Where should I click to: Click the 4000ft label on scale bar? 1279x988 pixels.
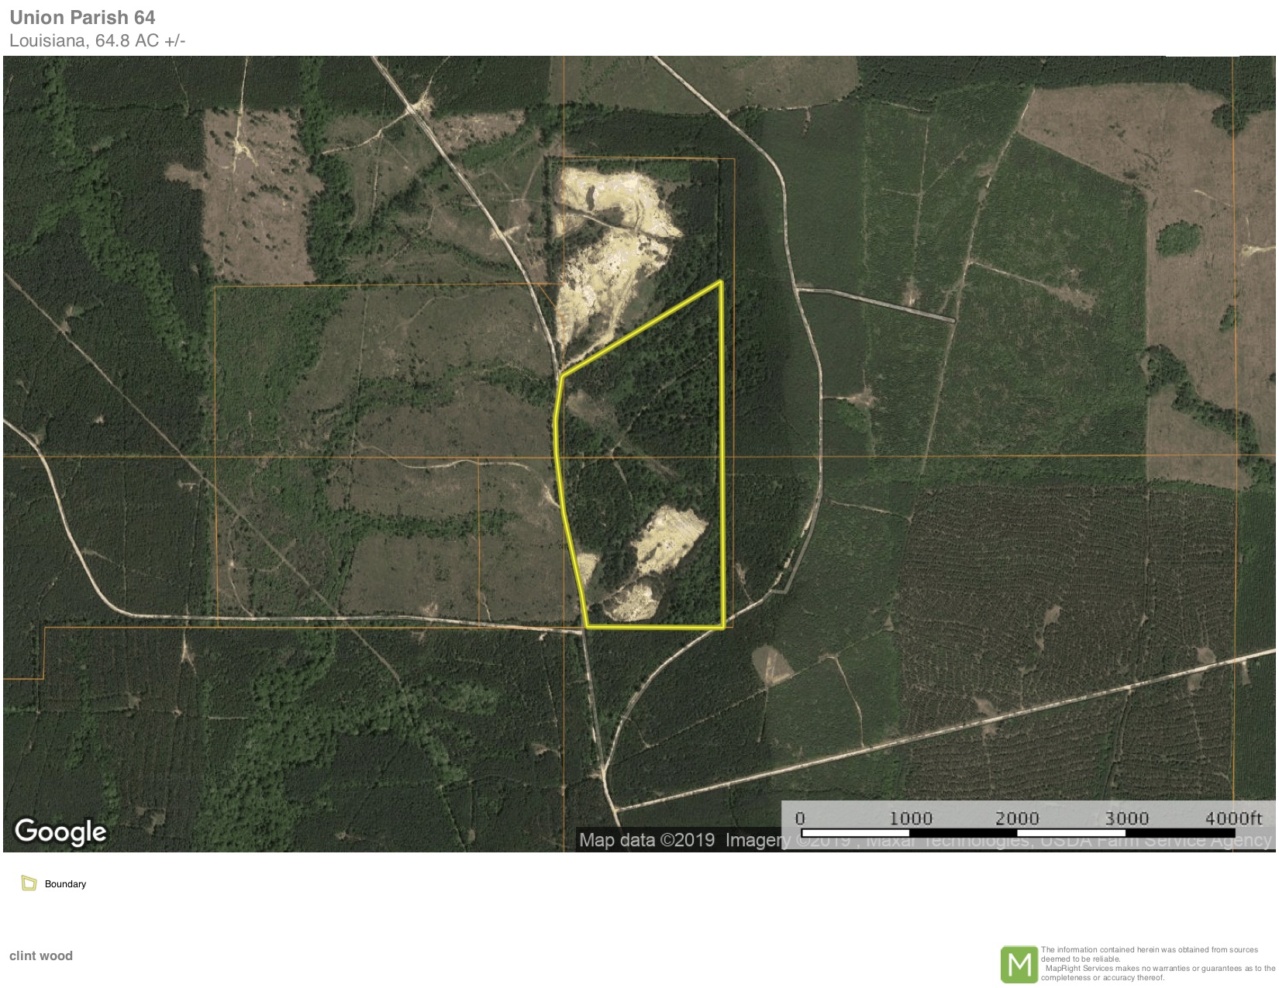tap(1233, 818)
